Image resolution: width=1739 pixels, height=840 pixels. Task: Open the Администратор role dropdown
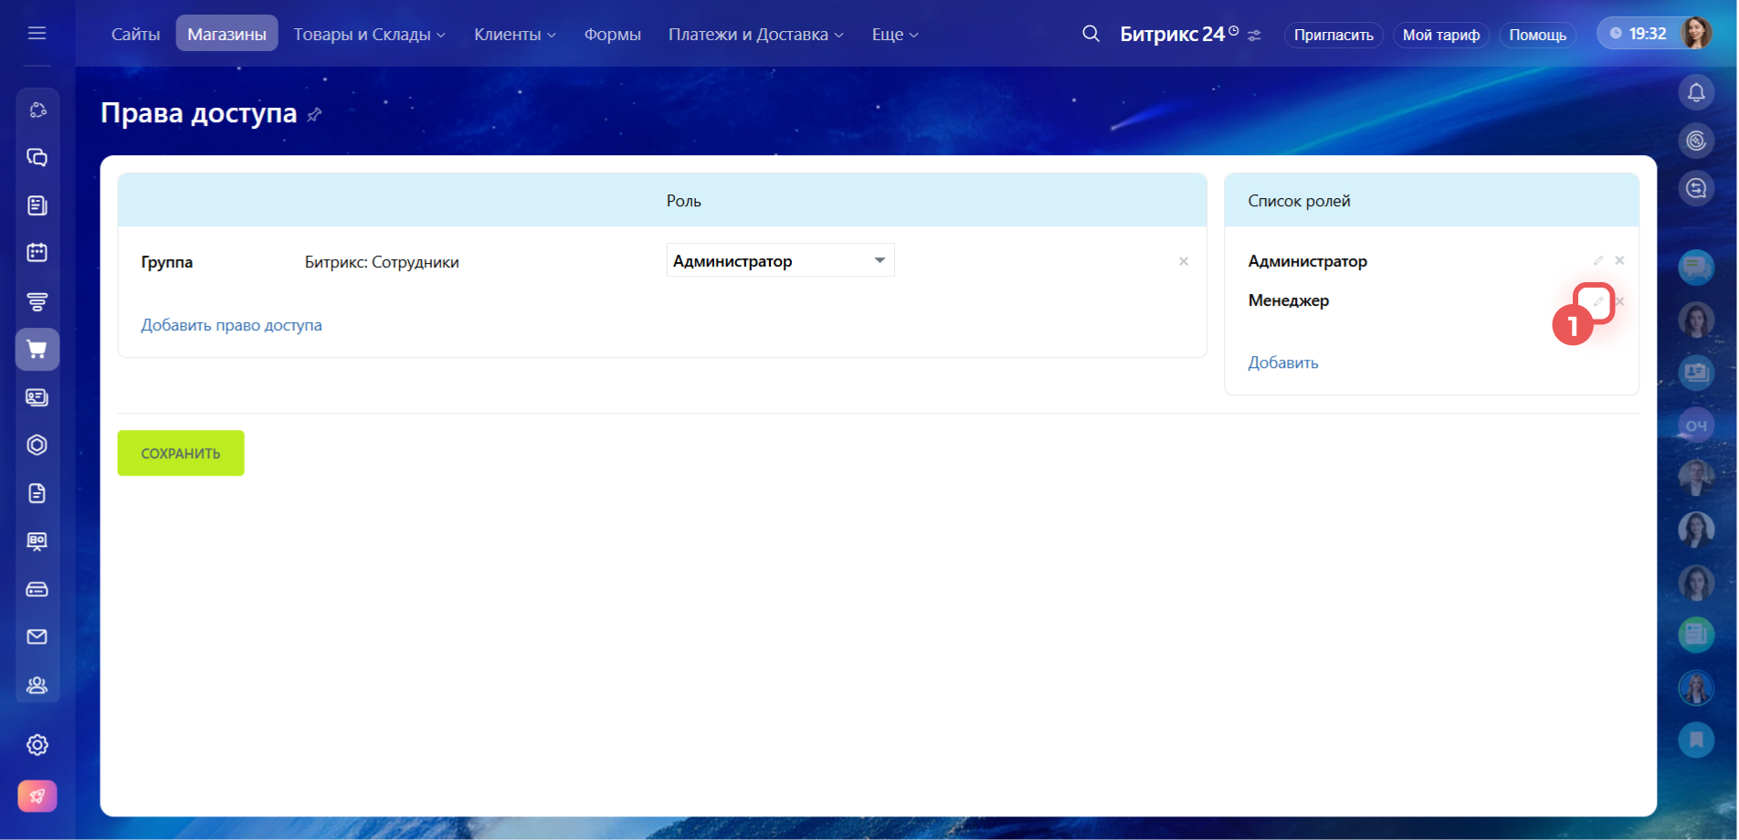(x=780, y=261)
